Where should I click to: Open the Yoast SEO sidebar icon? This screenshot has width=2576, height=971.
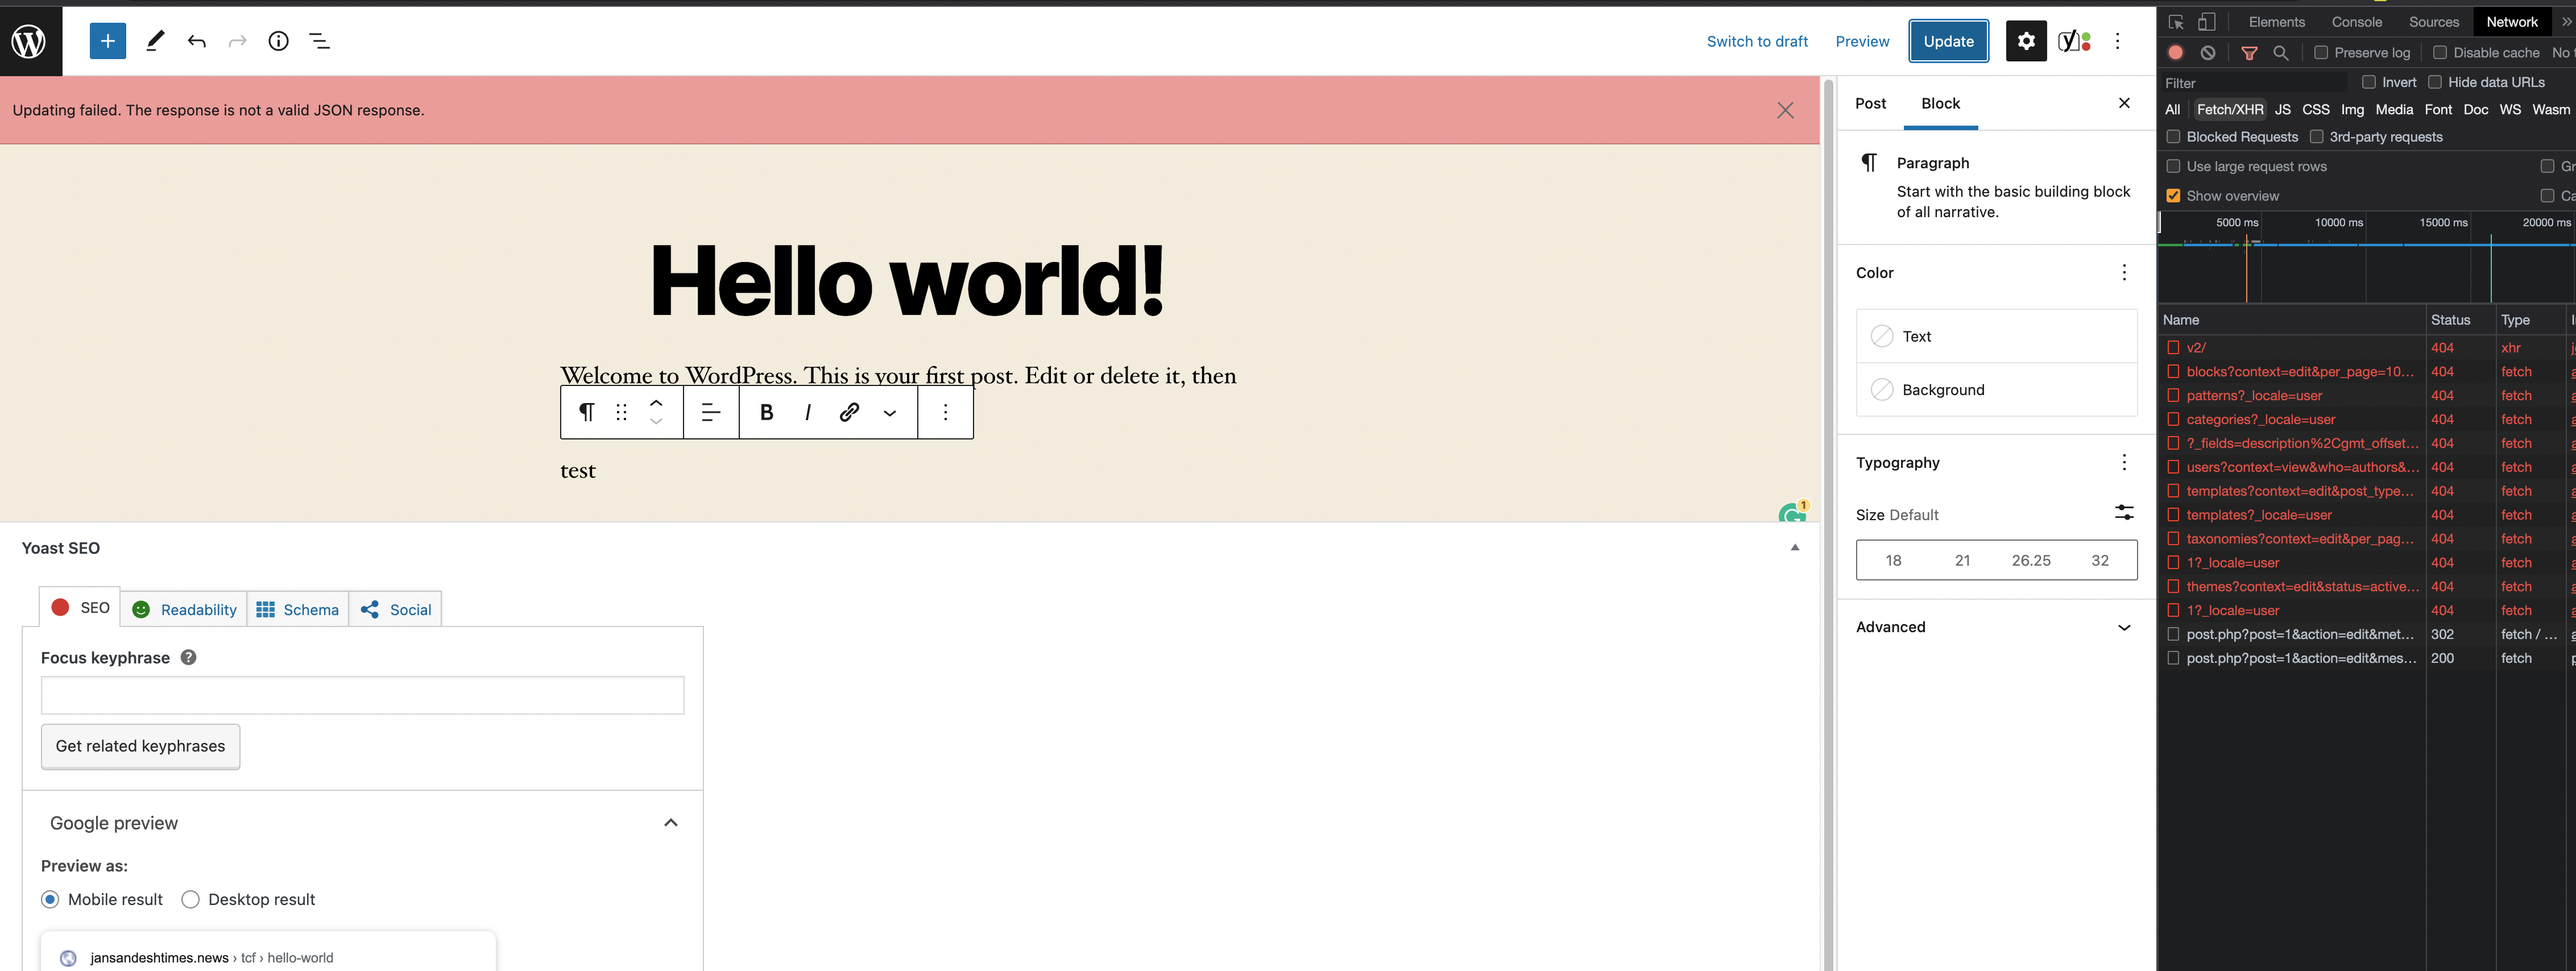[x=2075, y=41]
